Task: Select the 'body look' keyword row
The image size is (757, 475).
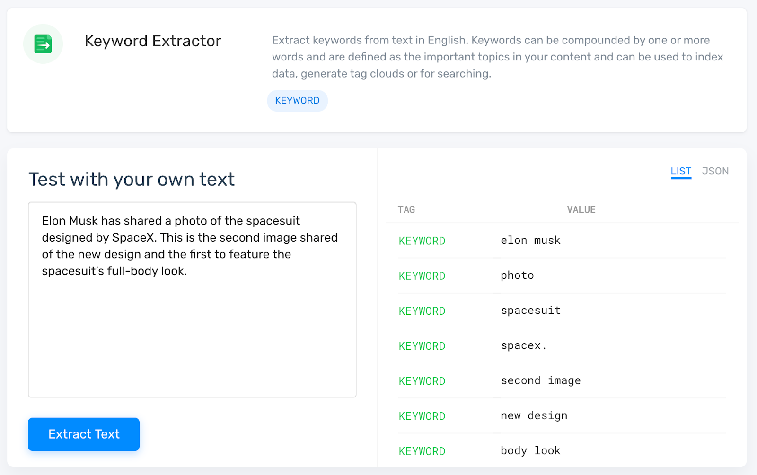Action: point(530,450)
